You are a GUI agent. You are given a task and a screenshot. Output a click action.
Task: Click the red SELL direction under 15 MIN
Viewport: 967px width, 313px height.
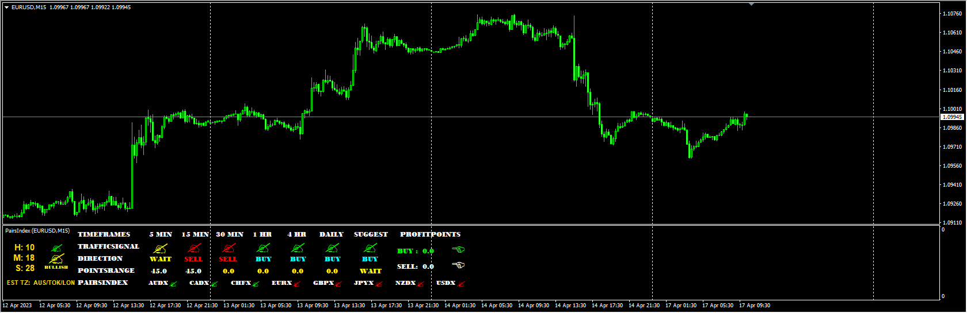pyautogui.click(x=193, y=259)
